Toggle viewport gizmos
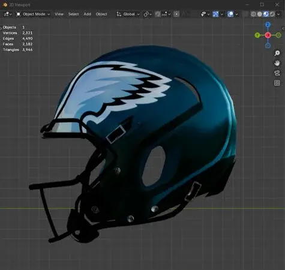Viewport: 285px width, 270px height. (x=215, y=14)
